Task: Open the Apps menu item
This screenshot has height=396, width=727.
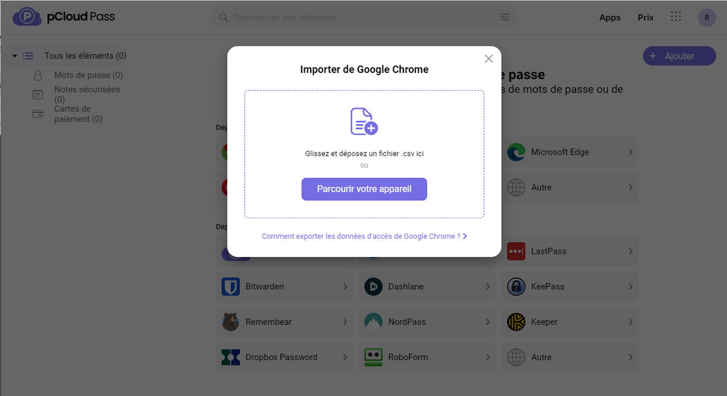Action: 610,18
